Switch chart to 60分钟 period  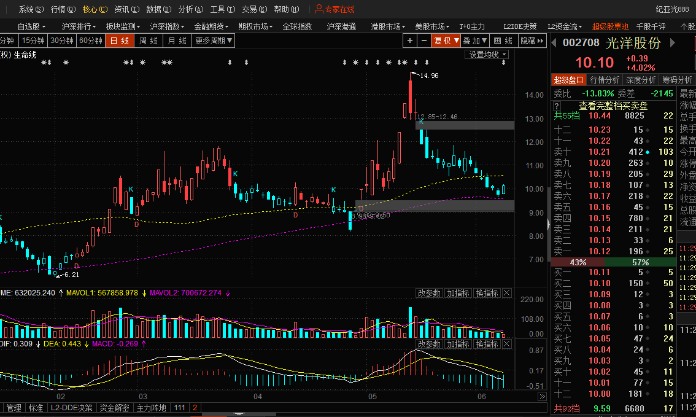(91, 41)
